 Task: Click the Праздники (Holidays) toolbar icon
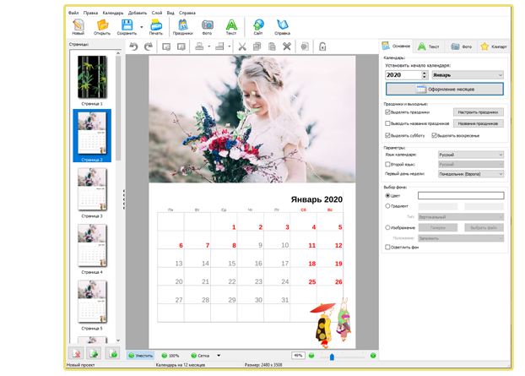point(180,26)
